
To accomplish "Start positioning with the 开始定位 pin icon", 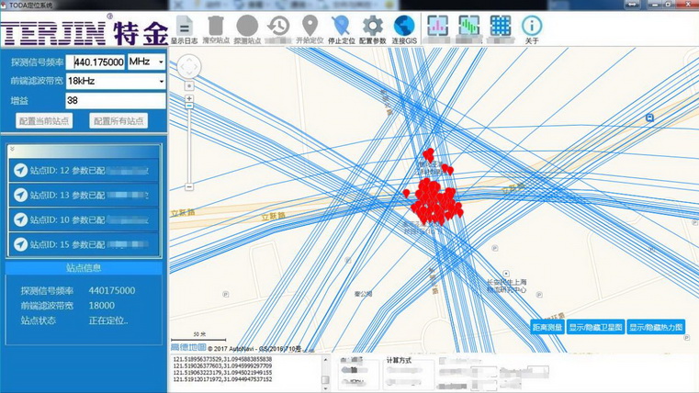I will pos(310,27).
